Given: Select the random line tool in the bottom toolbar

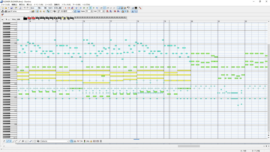Looking at the screenshot, I should click(23, 141).
